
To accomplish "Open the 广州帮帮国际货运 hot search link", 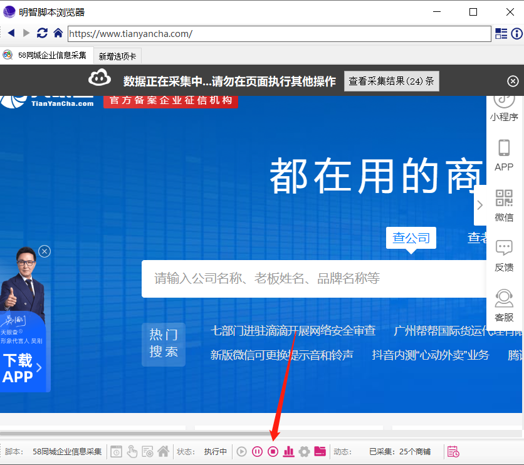I will (x=458, y=331).
